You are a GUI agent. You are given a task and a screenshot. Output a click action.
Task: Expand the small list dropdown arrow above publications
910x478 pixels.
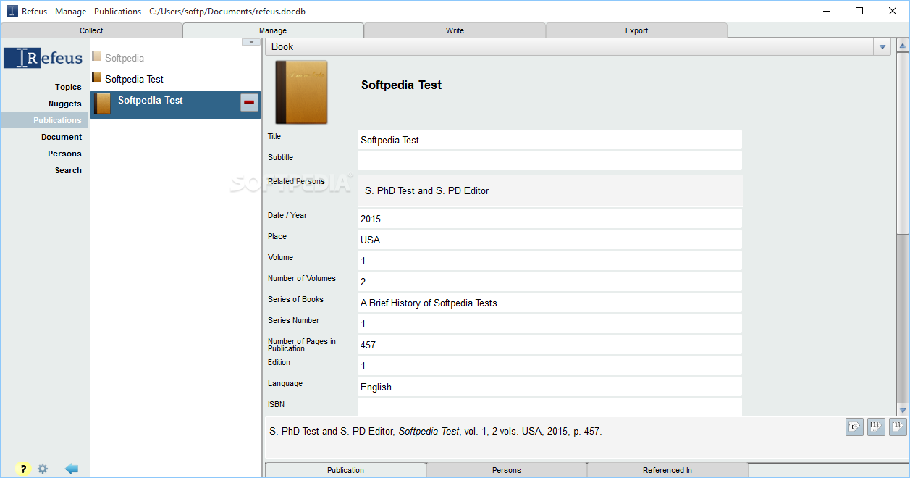pyautogui.click(x=251, y=42)
